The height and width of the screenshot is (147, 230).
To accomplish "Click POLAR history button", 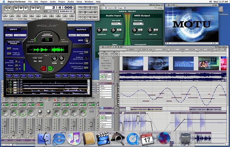I will click(58, 76).
